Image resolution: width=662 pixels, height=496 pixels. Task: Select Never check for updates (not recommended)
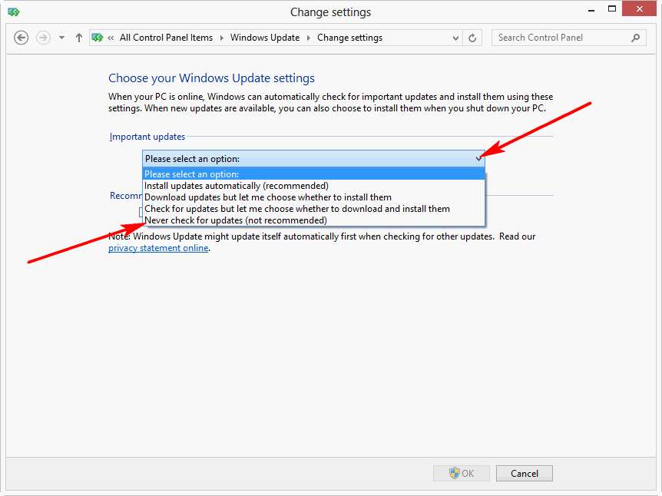pos(313,220)
